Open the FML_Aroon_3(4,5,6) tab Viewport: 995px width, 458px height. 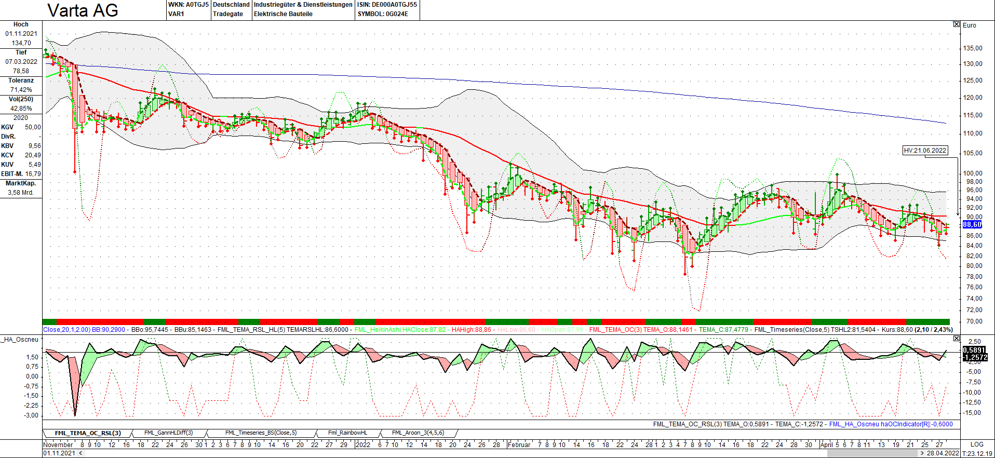coord(418,433)
